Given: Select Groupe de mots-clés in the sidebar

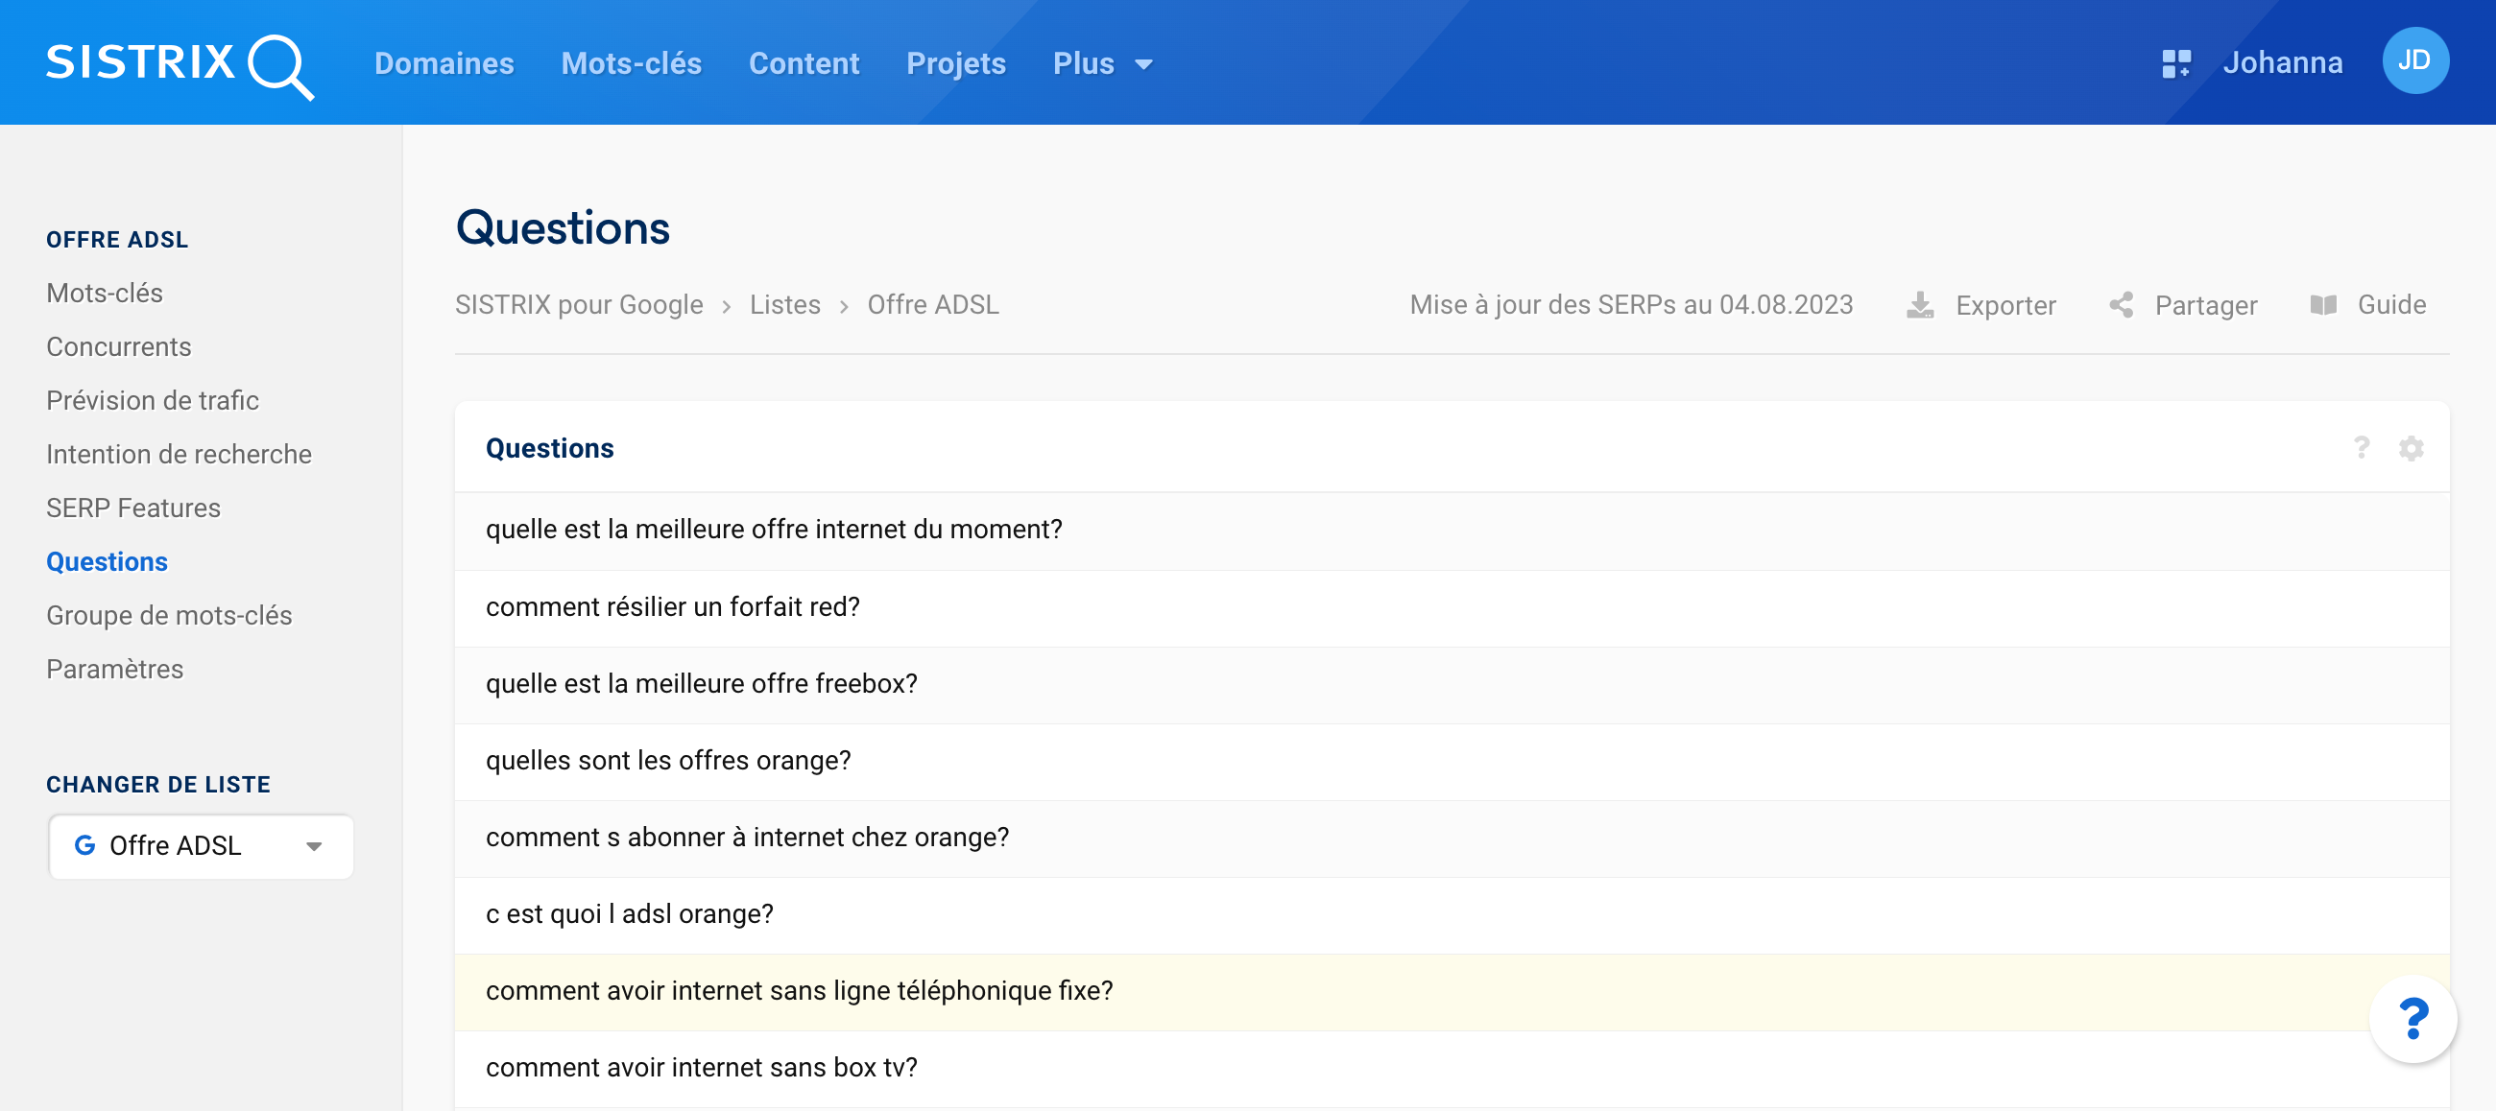Looking at the screenshot, I should click(170, 615).
